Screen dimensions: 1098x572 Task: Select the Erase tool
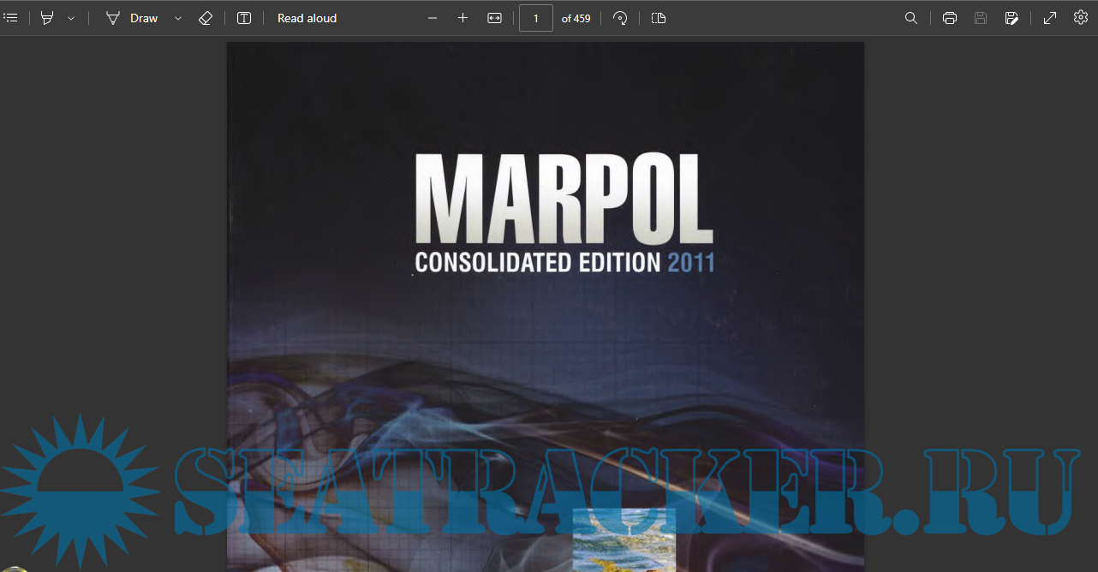pos(205,18)
